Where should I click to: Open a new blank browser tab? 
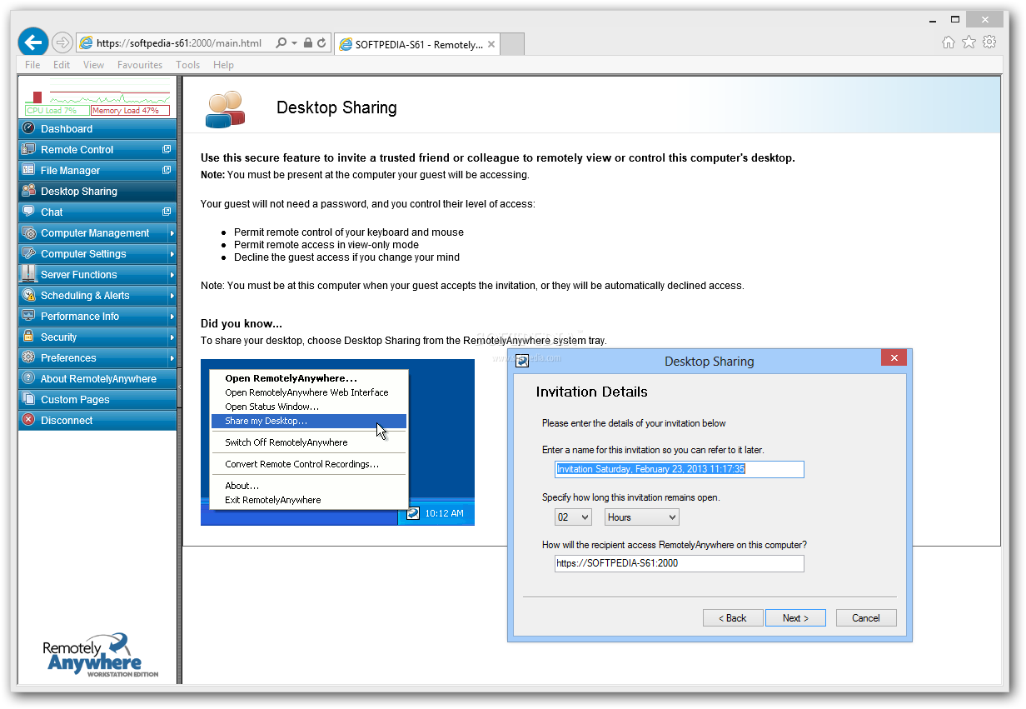click(512, 45)
